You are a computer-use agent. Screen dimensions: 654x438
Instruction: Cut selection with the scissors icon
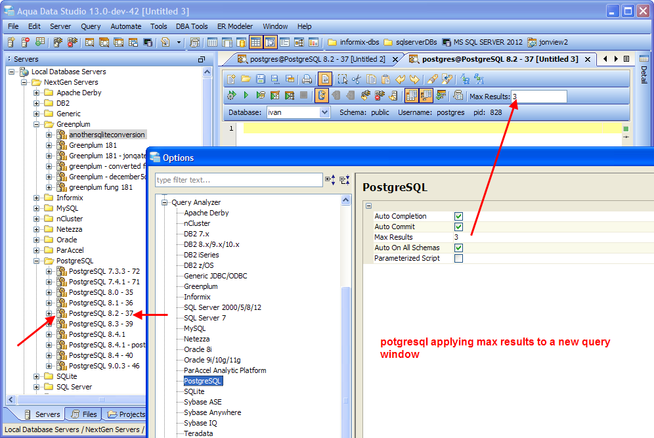pos(356,79)
